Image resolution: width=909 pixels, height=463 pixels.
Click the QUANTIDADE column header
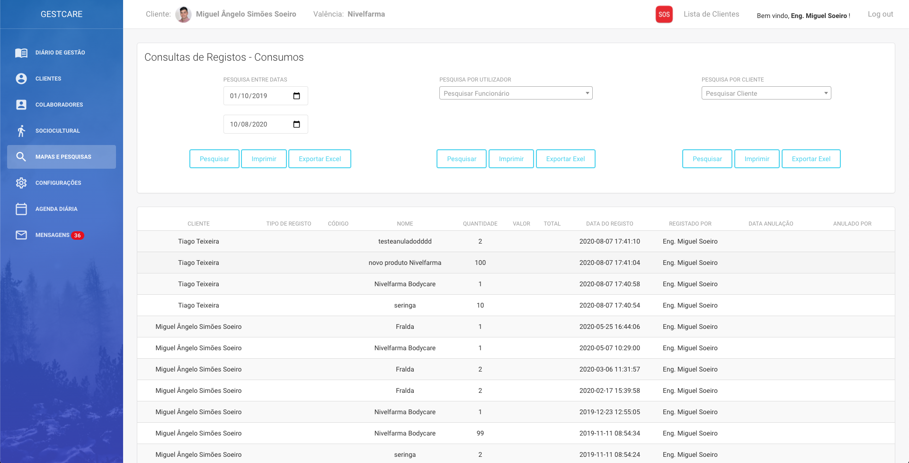480,224
